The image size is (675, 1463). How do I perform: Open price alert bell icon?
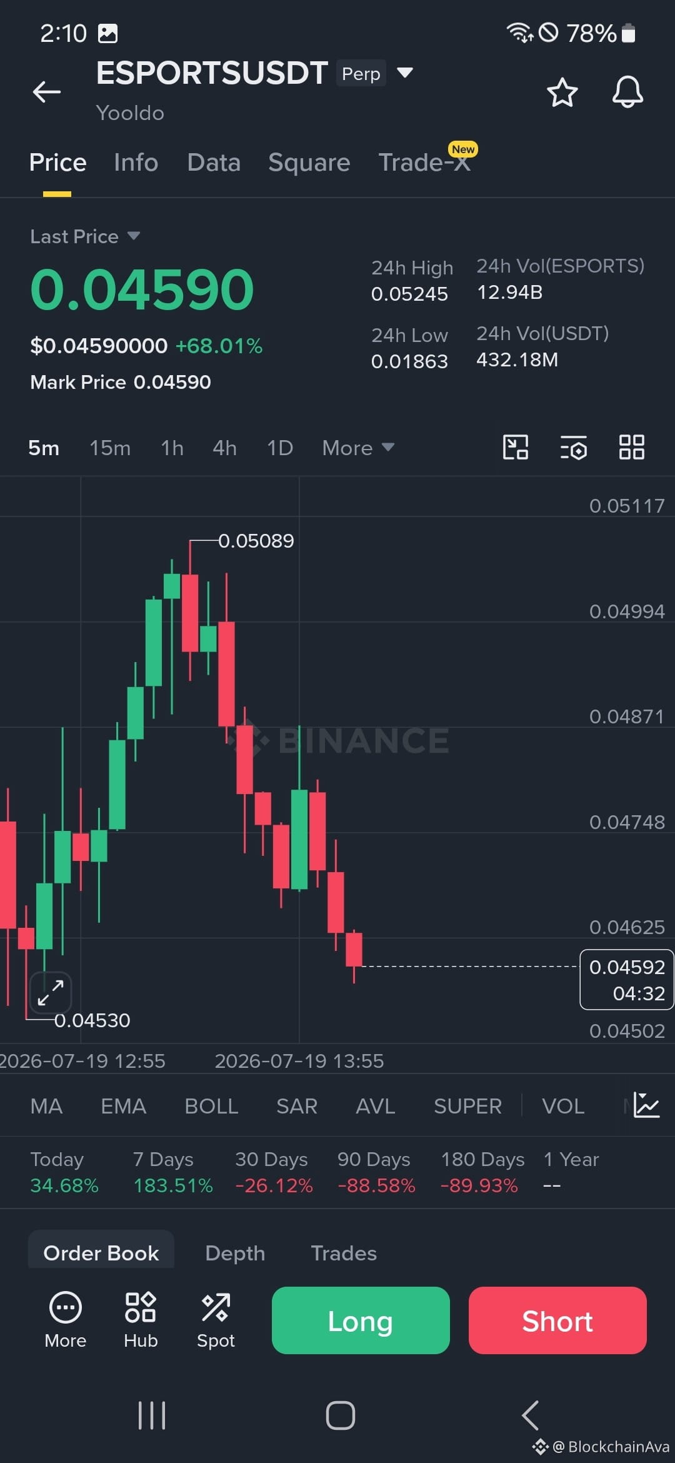(x=627, y=92)
